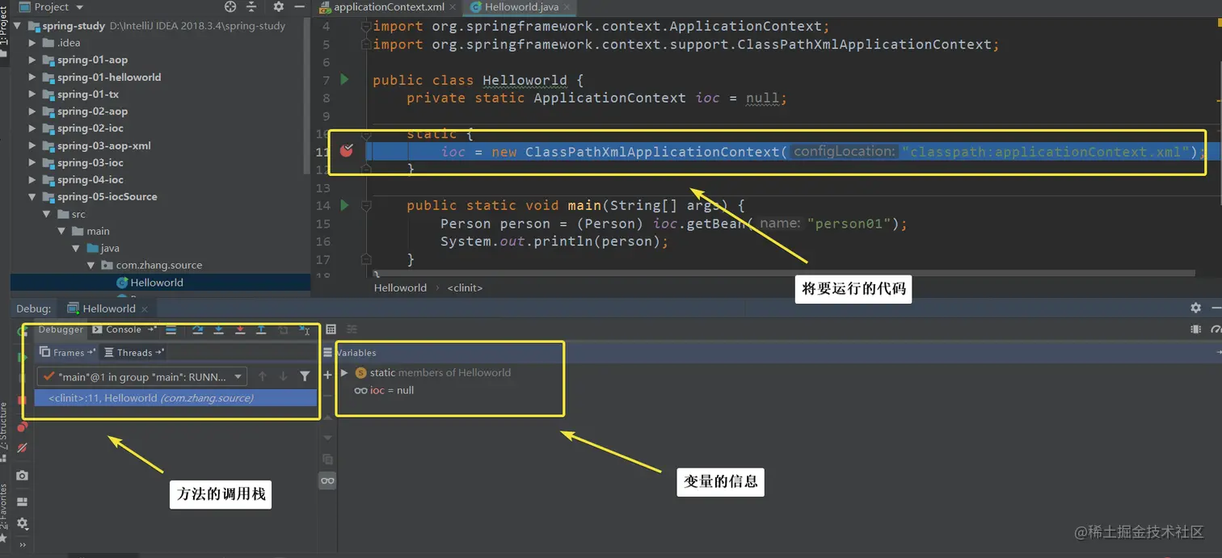Click <clinit> in the editor breadcrumb

[465, 287]
